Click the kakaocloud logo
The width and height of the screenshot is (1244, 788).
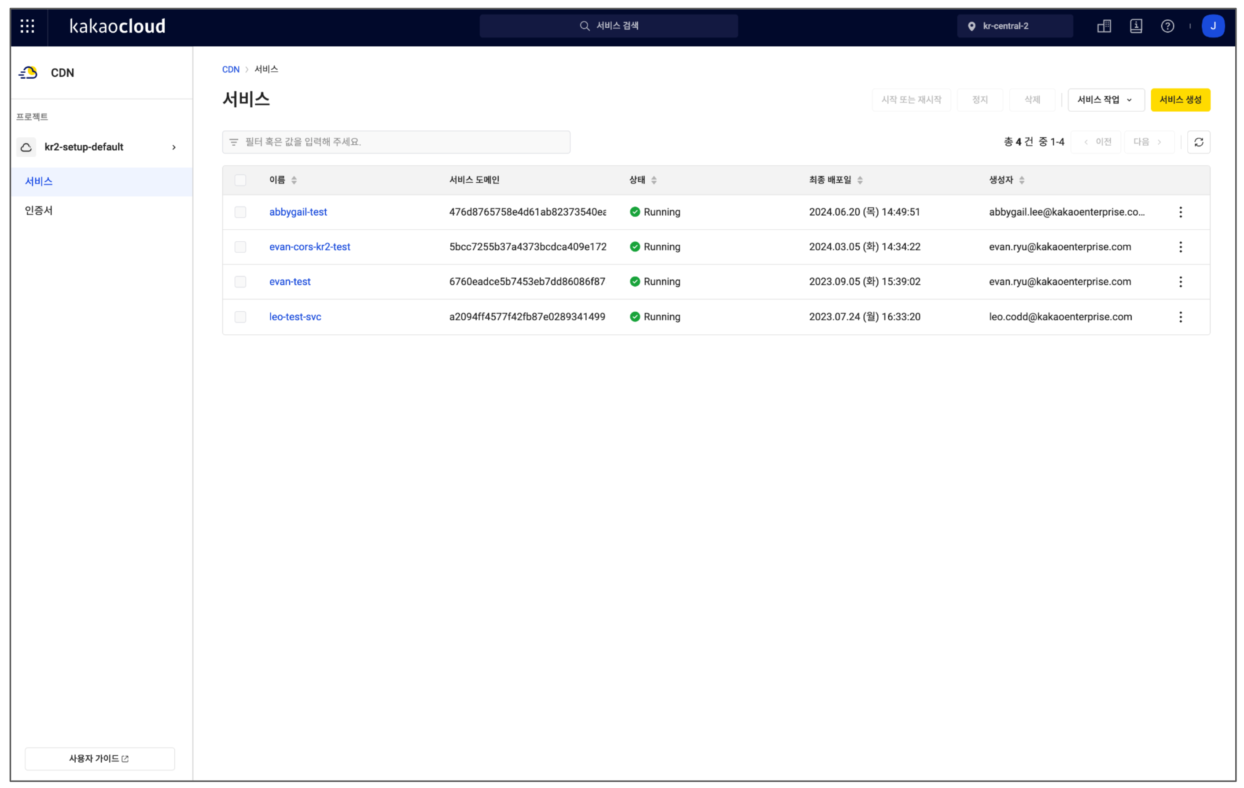(117, 26)
